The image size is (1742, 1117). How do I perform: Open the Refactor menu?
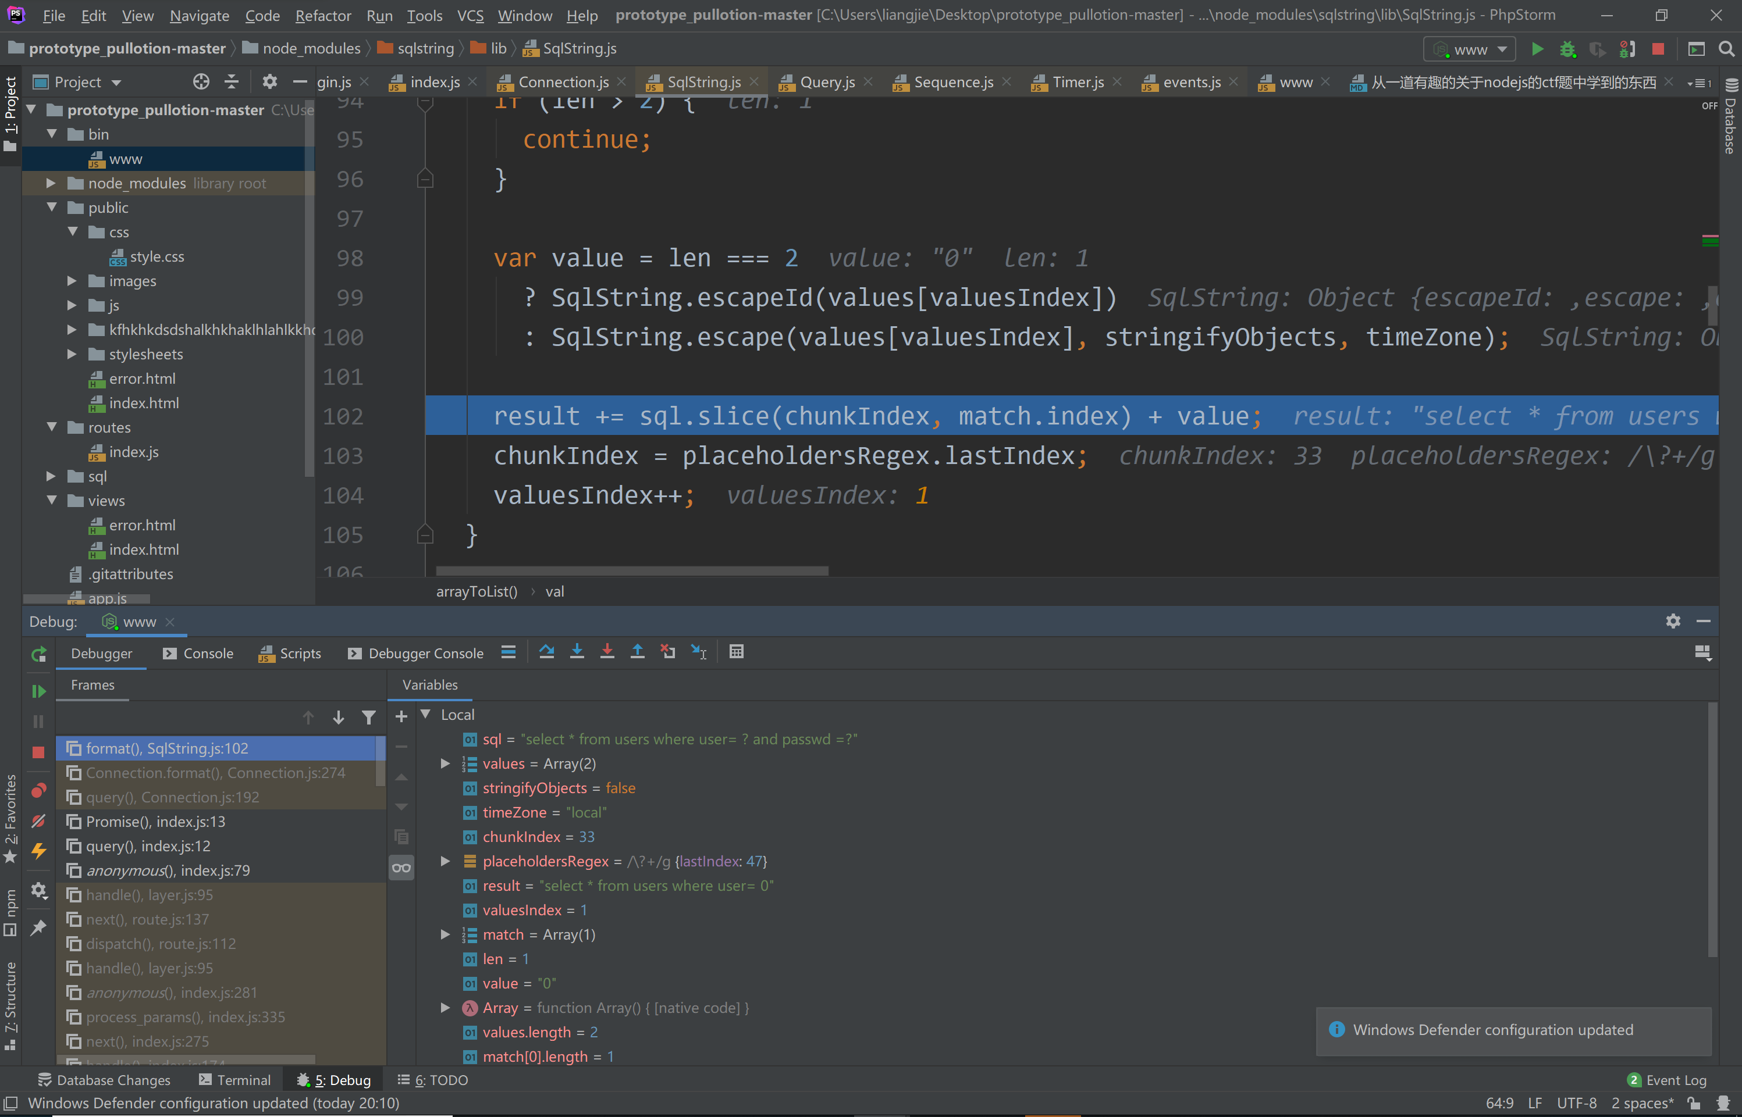click(x=323, y=15)
